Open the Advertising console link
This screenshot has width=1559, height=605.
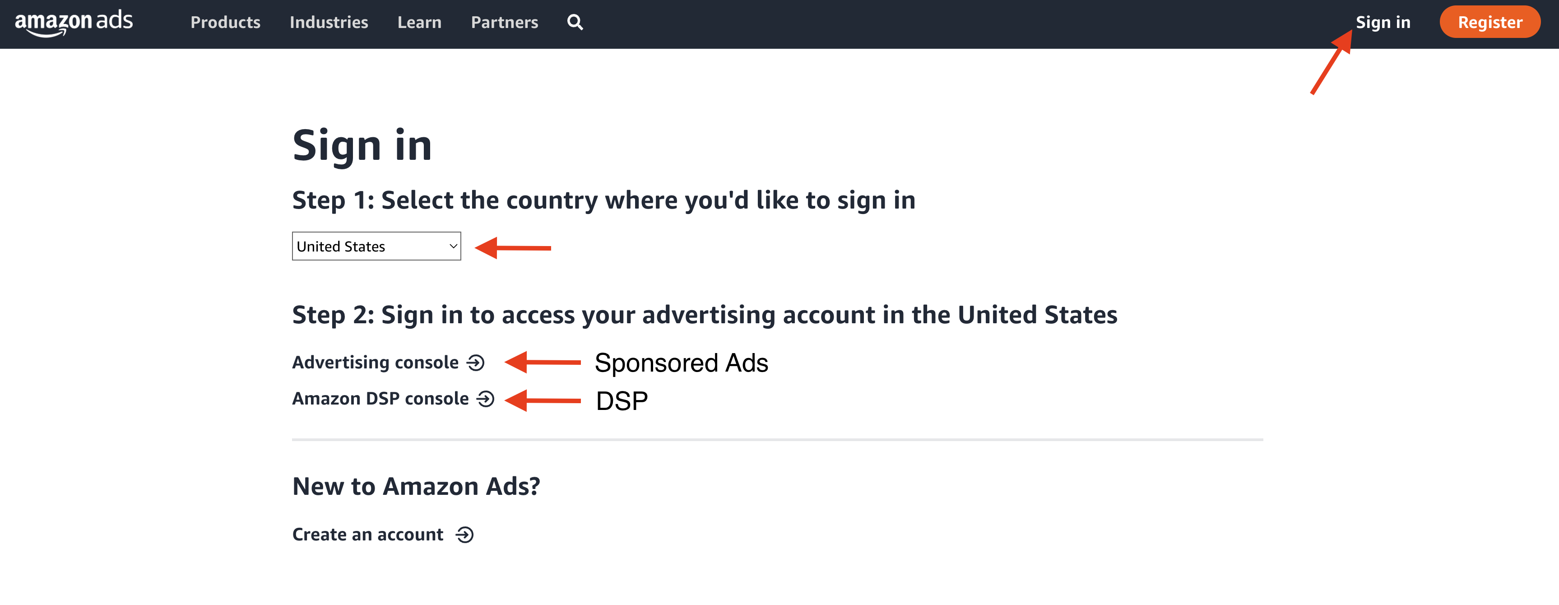pyautogui.click(x=375, y=362)
